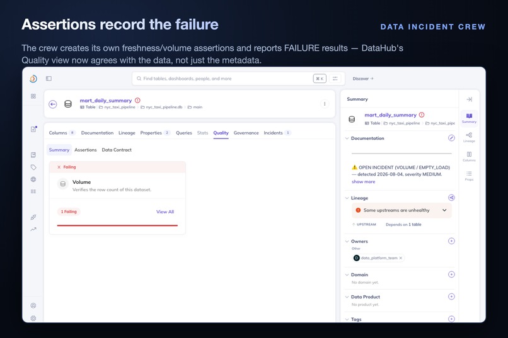The image size is (508, 338).
Task: Click 'Depends on 1 table' text
Action: click(403, 225)
